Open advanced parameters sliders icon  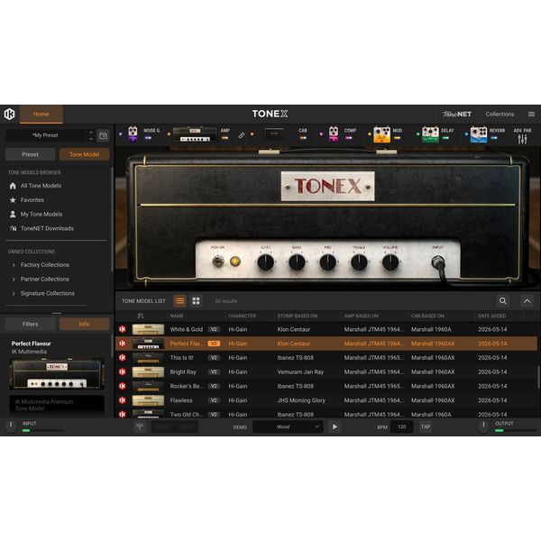click(522, 139)
